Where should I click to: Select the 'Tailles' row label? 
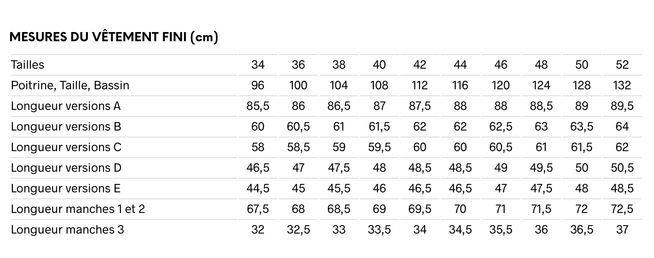click(x=28, y=65)
